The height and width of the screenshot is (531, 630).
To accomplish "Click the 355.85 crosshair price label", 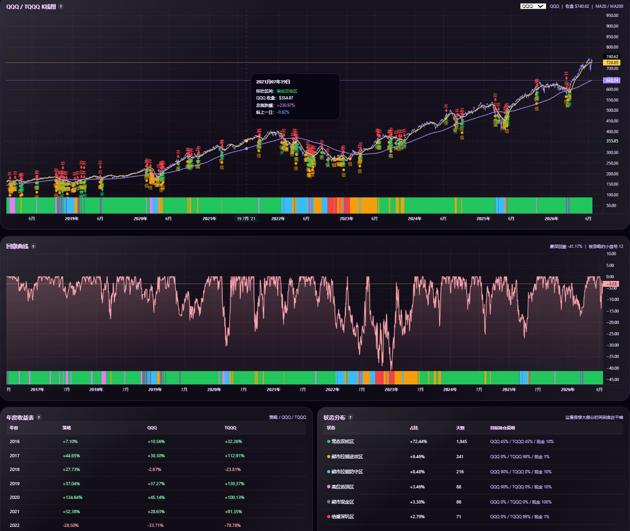I will [x=612, y=141].
